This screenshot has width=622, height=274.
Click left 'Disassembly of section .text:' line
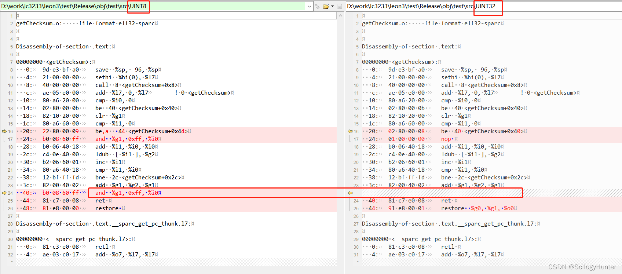66,47
